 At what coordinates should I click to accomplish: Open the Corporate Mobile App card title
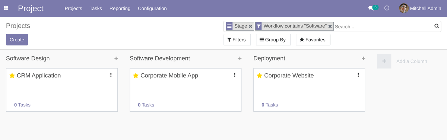point(169,76)
